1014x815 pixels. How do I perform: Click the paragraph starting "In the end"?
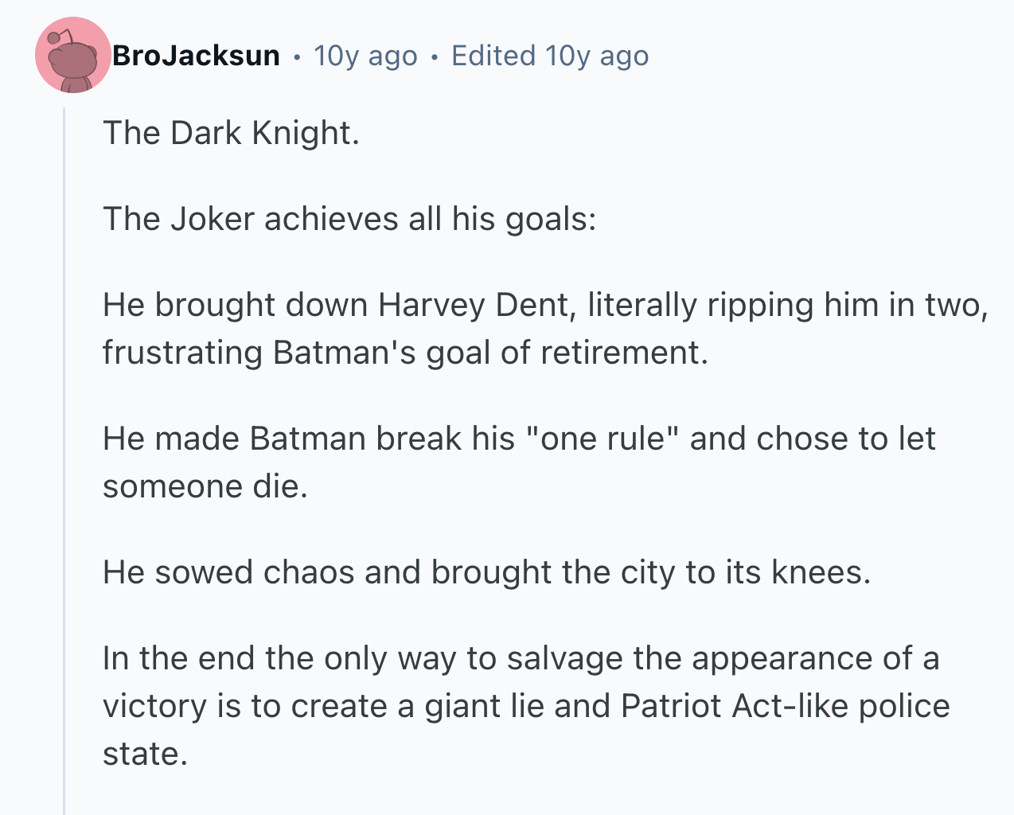pos(525,706)
